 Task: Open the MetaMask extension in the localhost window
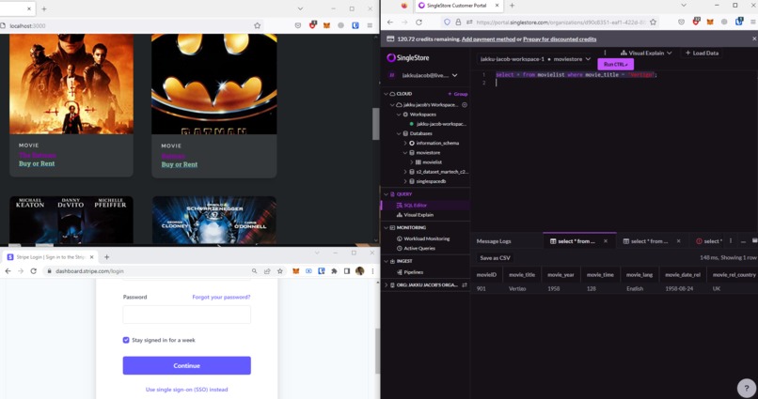coord(326,25)
